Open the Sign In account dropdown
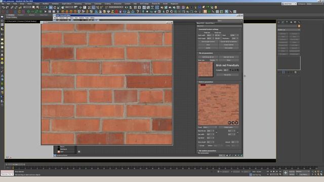 pyautogui.click(x=289, y=4)
